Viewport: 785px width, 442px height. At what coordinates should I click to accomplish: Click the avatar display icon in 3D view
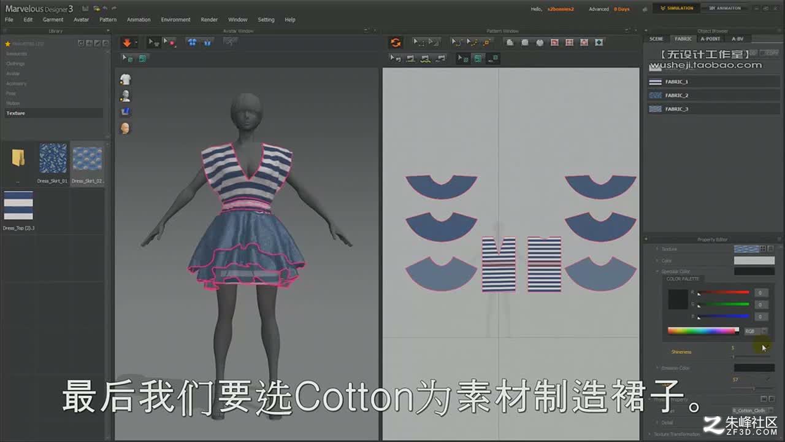point(125,95)
